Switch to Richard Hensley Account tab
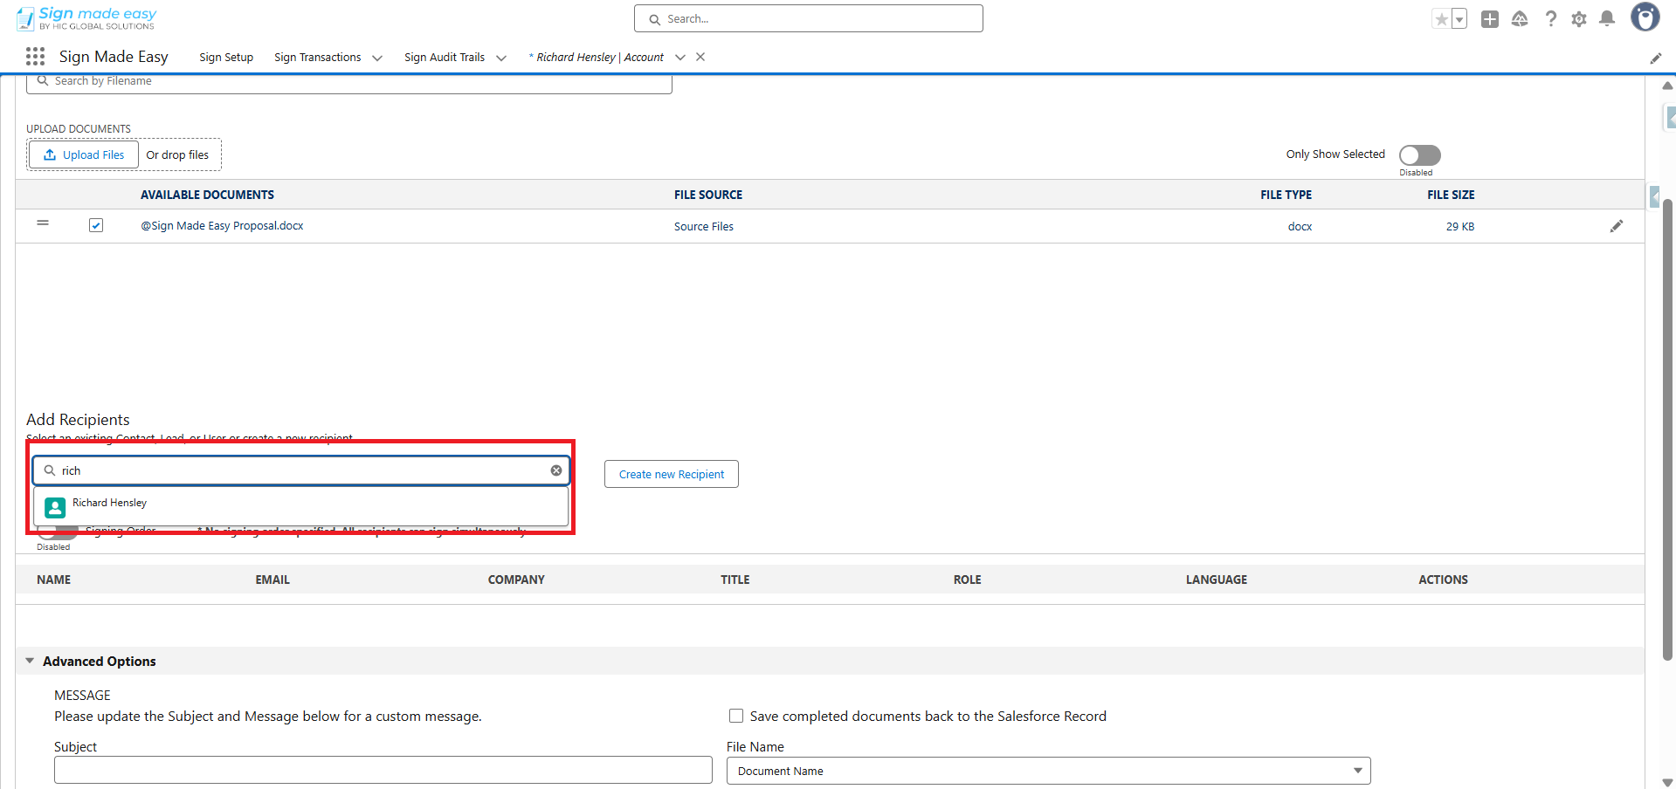This screenshot has height=789, width=1676. click(x=597, y=57)
